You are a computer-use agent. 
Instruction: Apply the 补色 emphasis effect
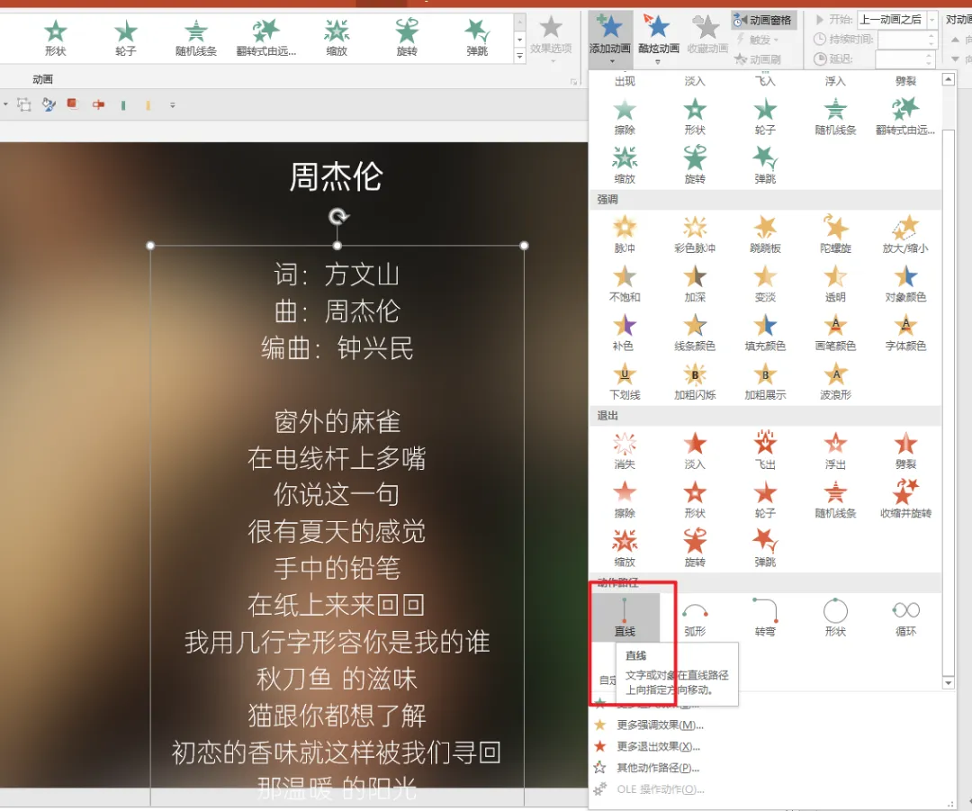tap(625, 332)
